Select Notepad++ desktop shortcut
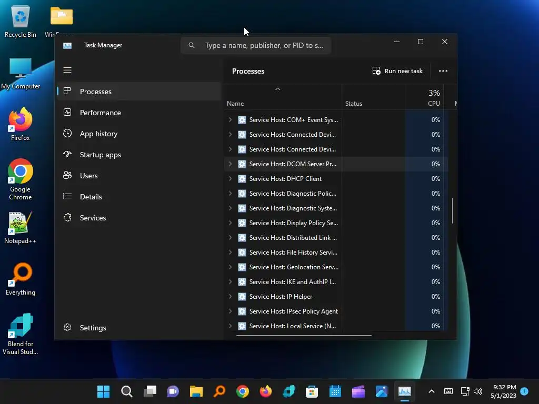 (x=21, y=228)
